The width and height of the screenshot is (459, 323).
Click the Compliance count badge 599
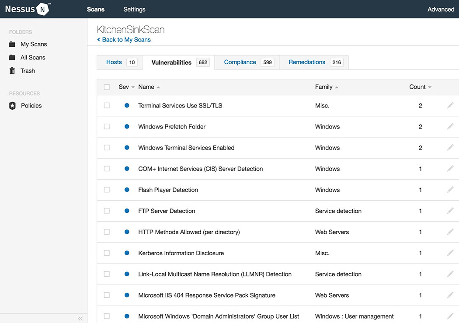(267, 63)
